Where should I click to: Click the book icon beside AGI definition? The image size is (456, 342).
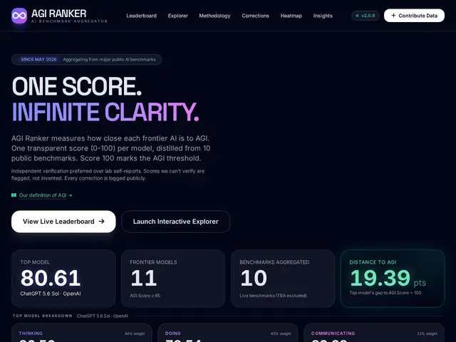(x=14, y=195)
